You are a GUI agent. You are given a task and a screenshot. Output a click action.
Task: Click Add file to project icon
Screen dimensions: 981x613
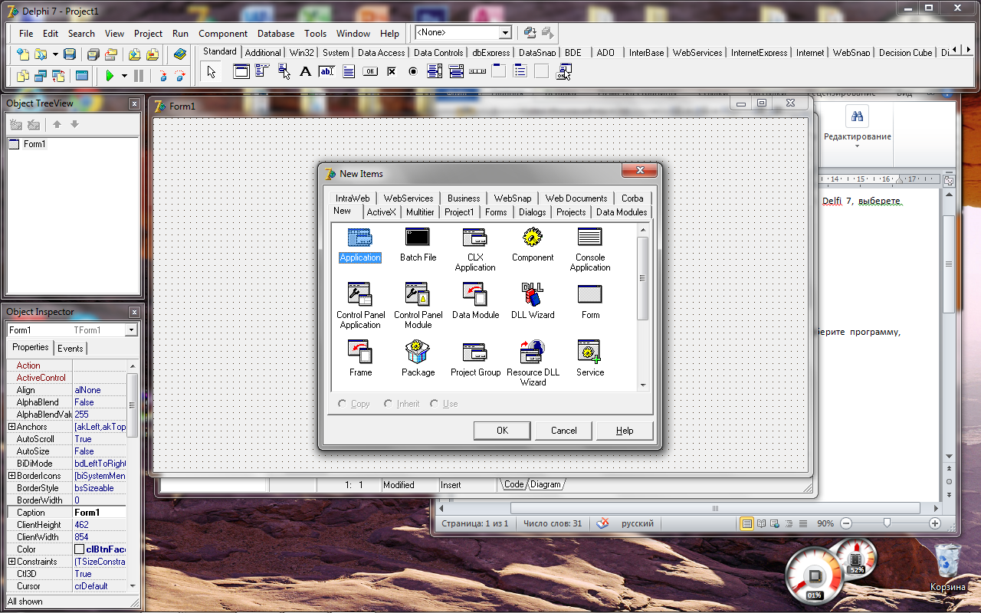[x=135, y=54]
